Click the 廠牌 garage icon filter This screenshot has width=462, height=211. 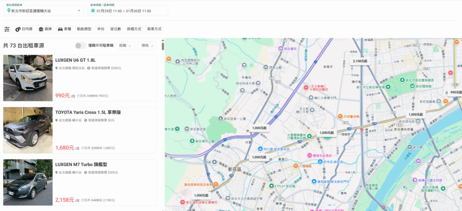(x=41, y=29)
